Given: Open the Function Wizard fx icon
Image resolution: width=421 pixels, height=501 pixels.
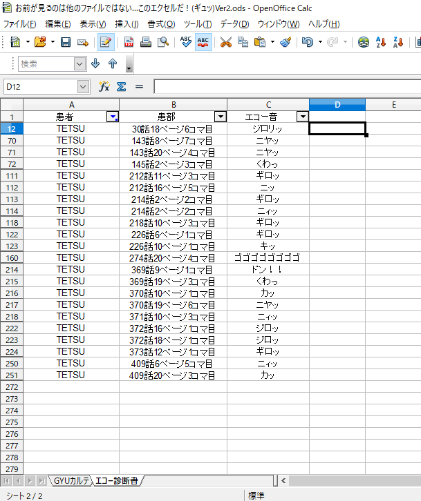Looking at the screenshot, I should pos(104,86).
